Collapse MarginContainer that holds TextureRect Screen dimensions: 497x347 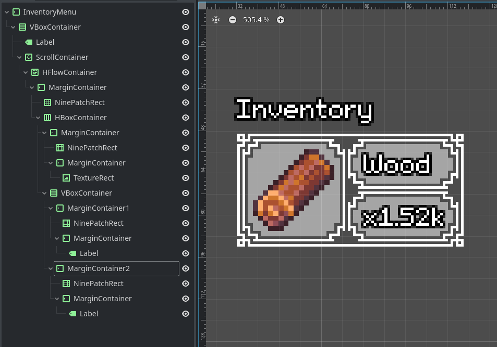(x=51, y=163)
